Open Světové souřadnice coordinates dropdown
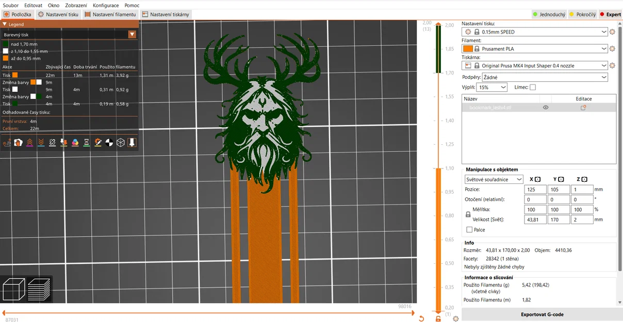The height and width of the screenshot is (322, 623). [x=494, y=179]
